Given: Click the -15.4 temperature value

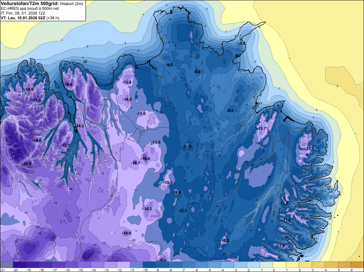Looking at the screenshot, I should pyautogui.click(x=176, y=192).
